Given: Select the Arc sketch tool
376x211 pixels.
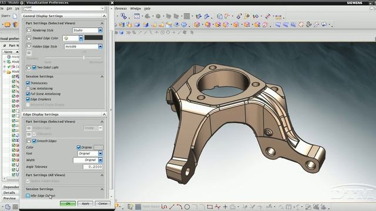Looking at the screenshot, I should [x=179, y=207].
